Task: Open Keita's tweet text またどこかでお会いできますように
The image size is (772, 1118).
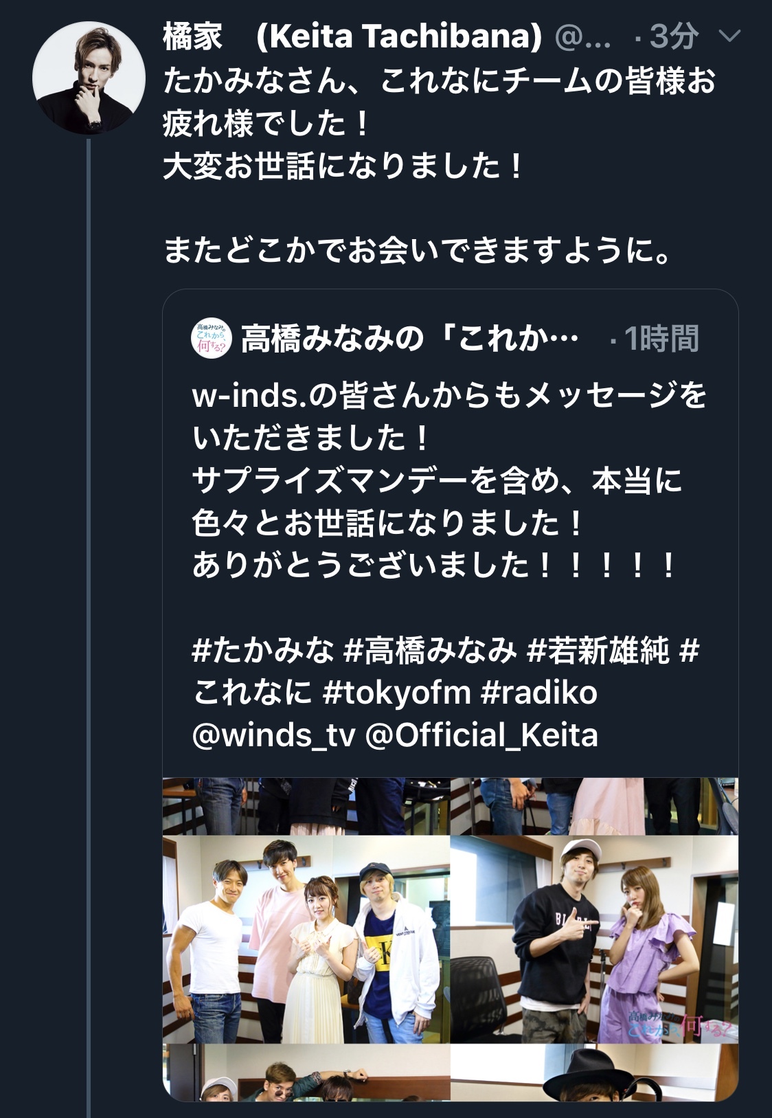Action: coord(418,251)
